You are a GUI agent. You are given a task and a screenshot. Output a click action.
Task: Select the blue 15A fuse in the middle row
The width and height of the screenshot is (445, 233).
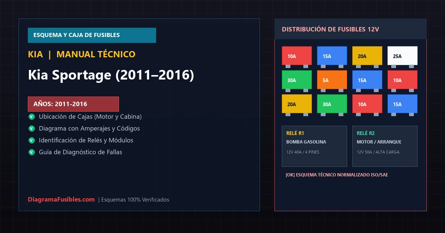point(367,80)
